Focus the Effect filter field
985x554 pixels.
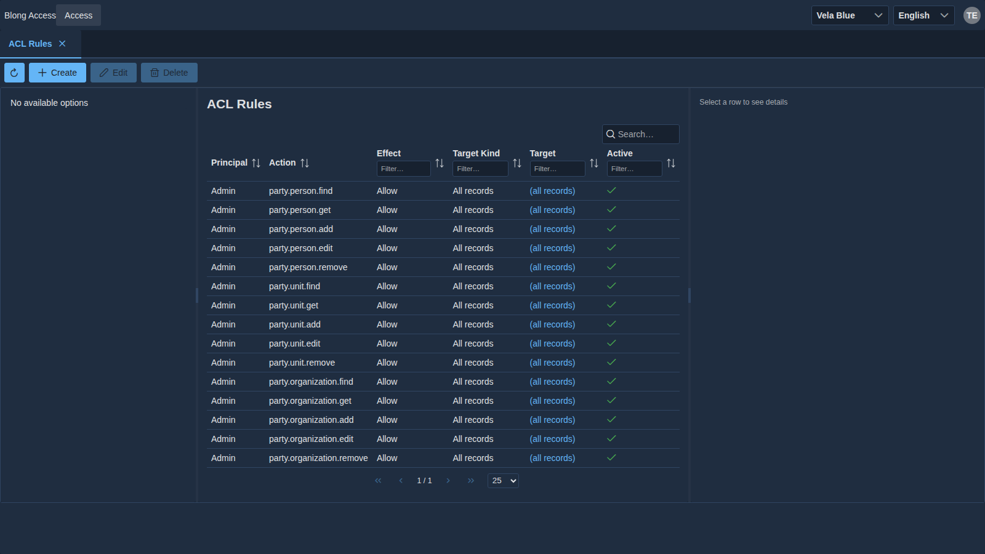point(404,169)
